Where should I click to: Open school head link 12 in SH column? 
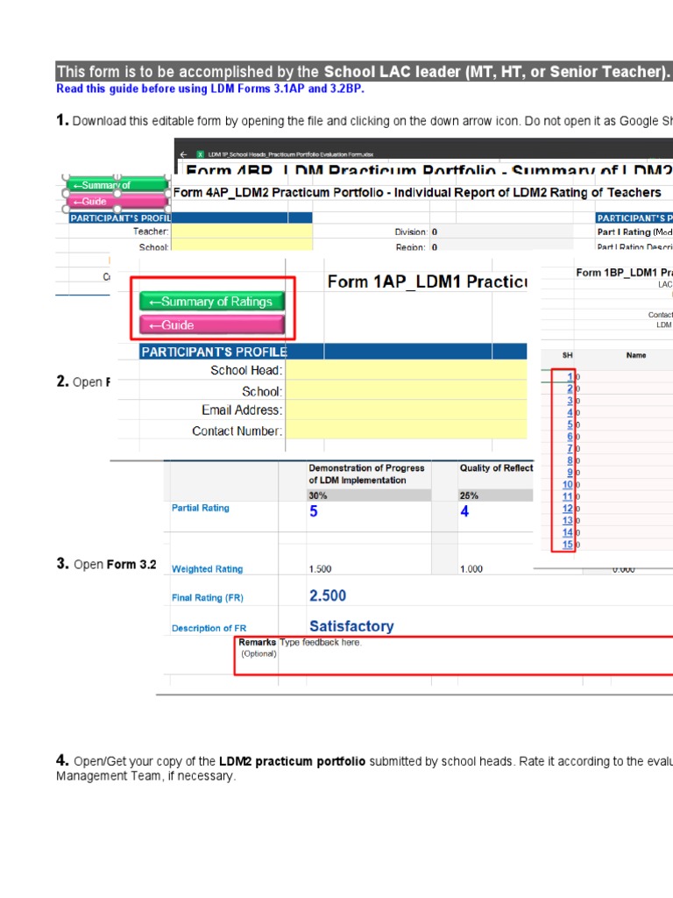click(x=568, y=509)
